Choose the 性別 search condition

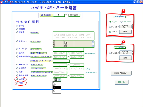17,83
